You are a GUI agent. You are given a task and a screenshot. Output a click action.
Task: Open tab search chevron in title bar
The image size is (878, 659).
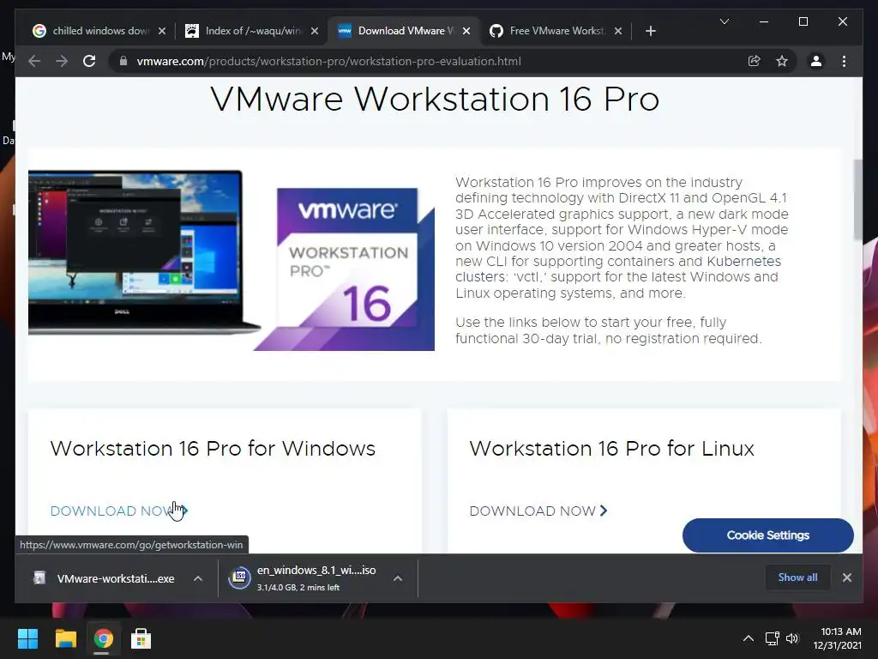[x=724, y=21]
